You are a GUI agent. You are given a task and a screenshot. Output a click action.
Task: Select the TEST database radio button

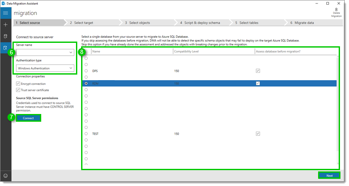tap(86, 134)
